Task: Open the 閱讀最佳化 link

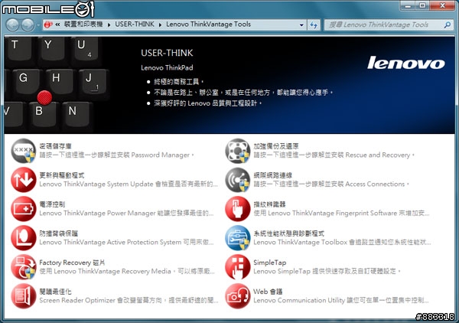Action: (x=55, y=292)
